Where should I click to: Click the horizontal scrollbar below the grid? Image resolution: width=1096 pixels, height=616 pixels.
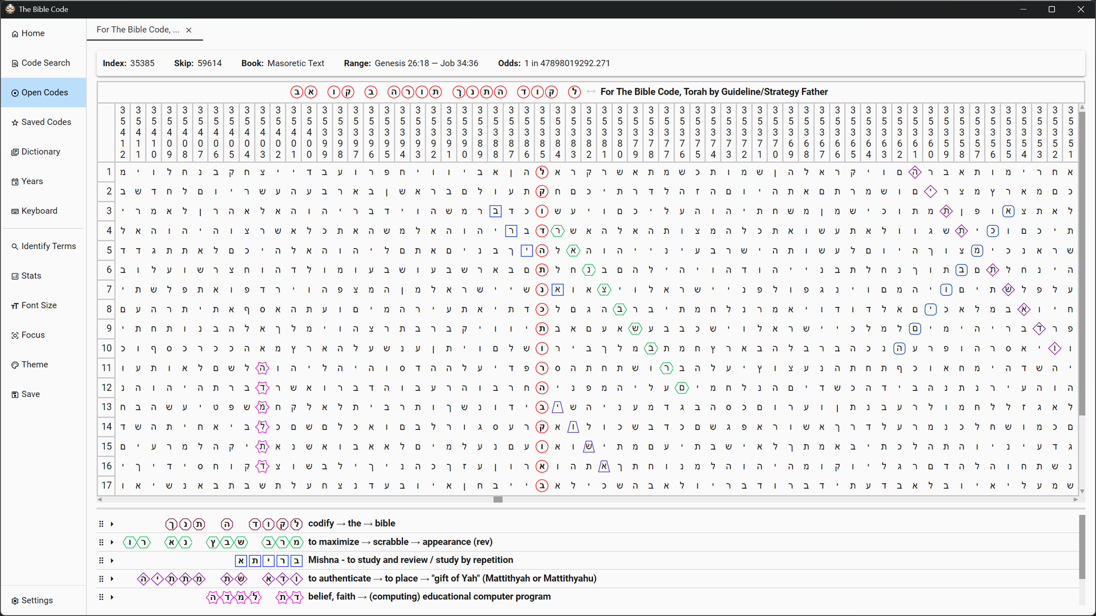(x=498, y=500)
